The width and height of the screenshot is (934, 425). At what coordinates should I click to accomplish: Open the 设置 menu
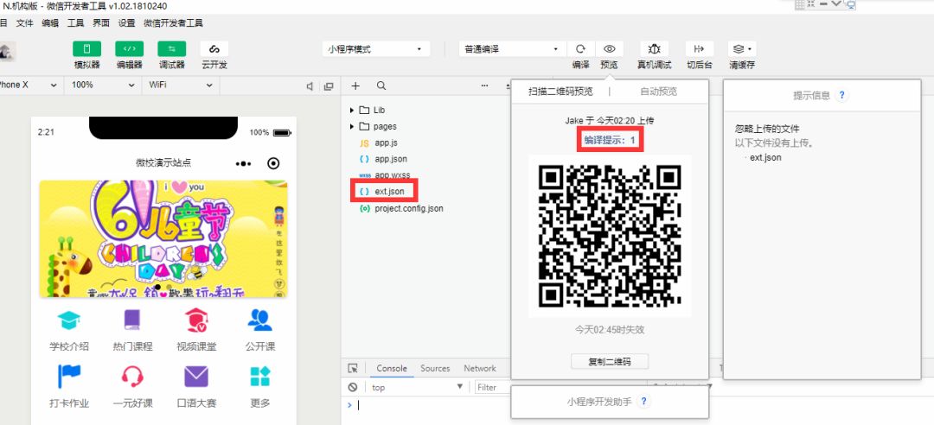126,23
